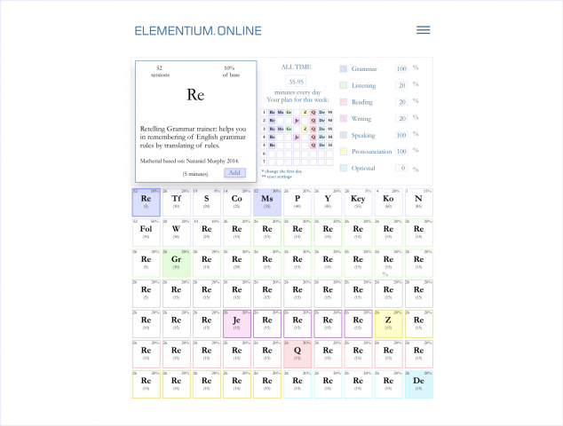The width and height of the screenshot is (563, 426).
Task: Select the Tf element tile
Action: [x=177, y=202]
